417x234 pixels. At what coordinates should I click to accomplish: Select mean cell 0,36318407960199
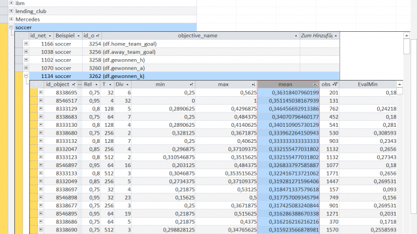[289, 92]
